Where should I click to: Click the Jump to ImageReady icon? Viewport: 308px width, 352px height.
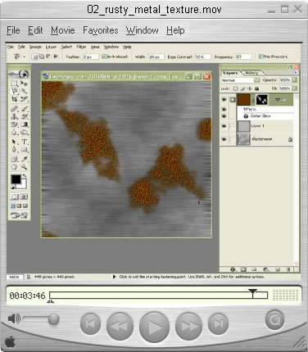coord(19,215)
